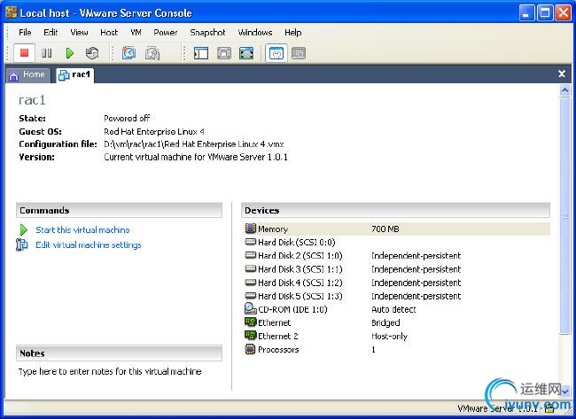This screenshot has height=419, width=576.
Task: Click the Hard Disk 3 drive icon
Action: click(251, 268)
